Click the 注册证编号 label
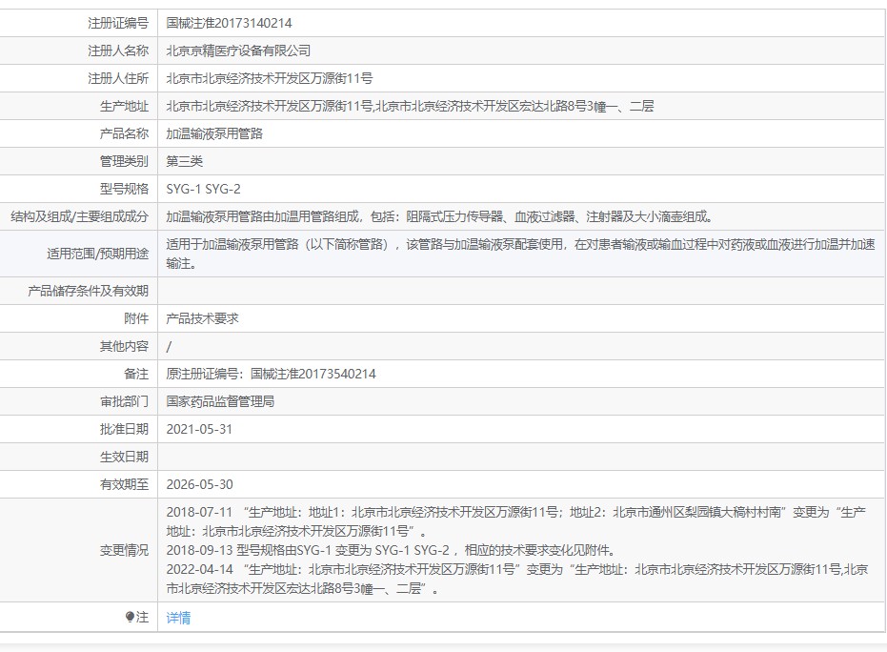 point(118,23)
